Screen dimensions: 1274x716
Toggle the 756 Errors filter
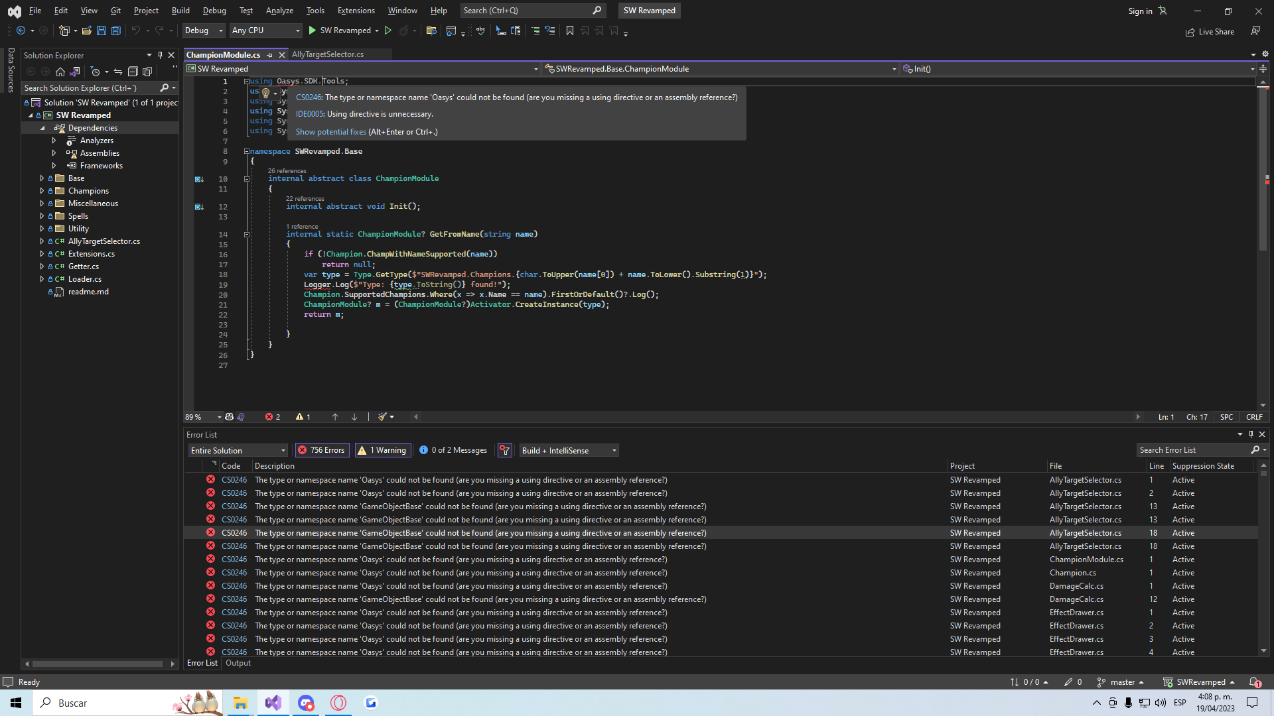point(322,450)
